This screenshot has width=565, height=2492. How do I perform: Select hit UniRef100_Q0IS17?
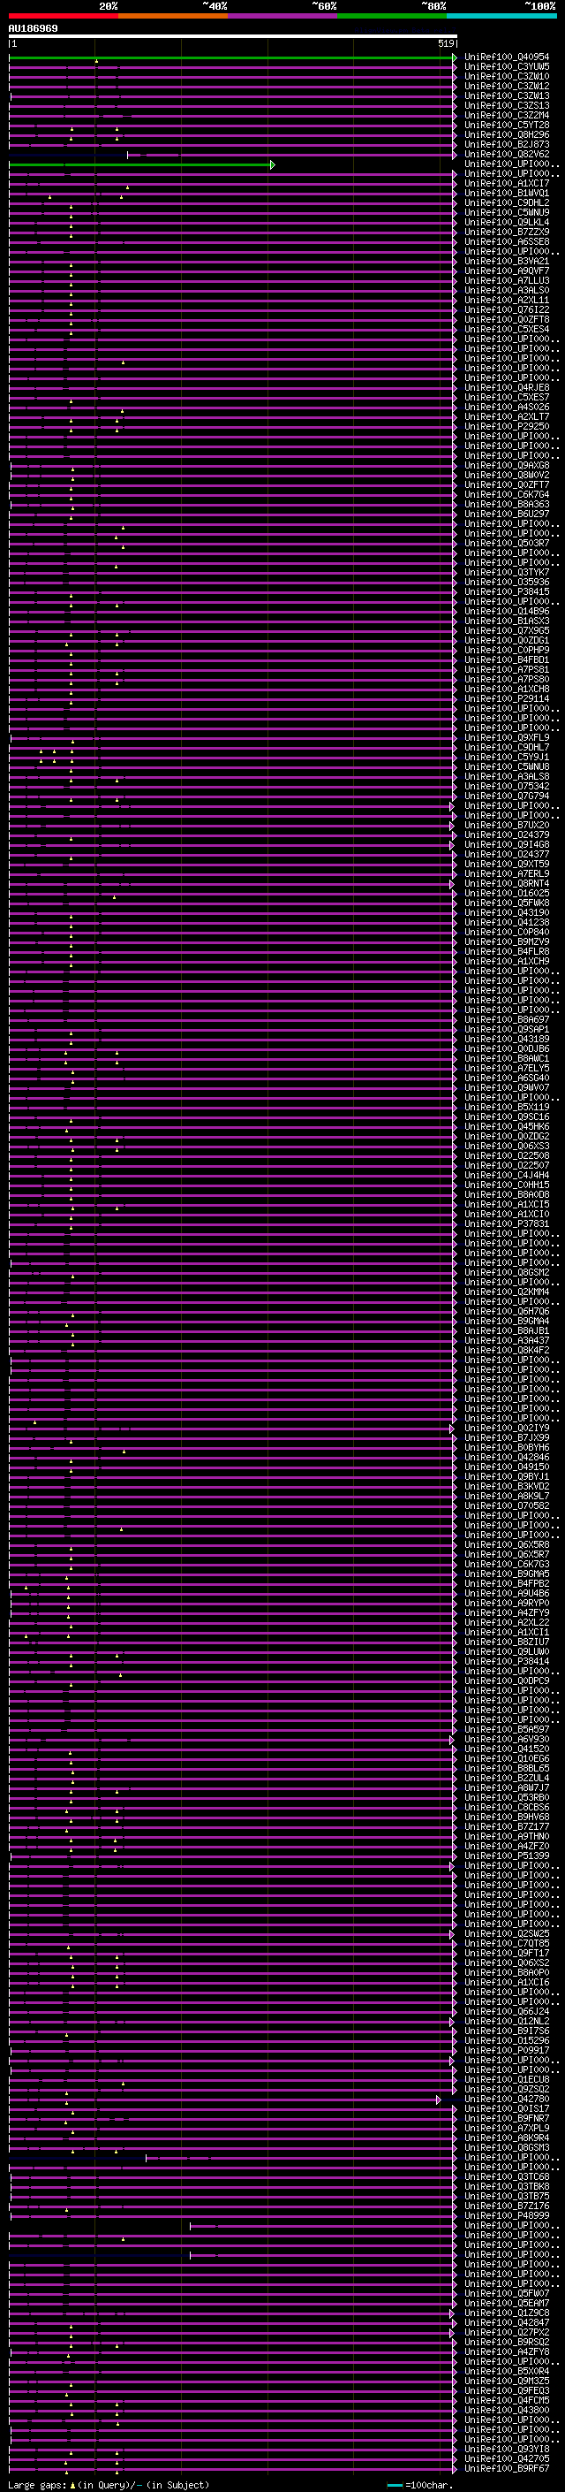tap(507, 2108)
